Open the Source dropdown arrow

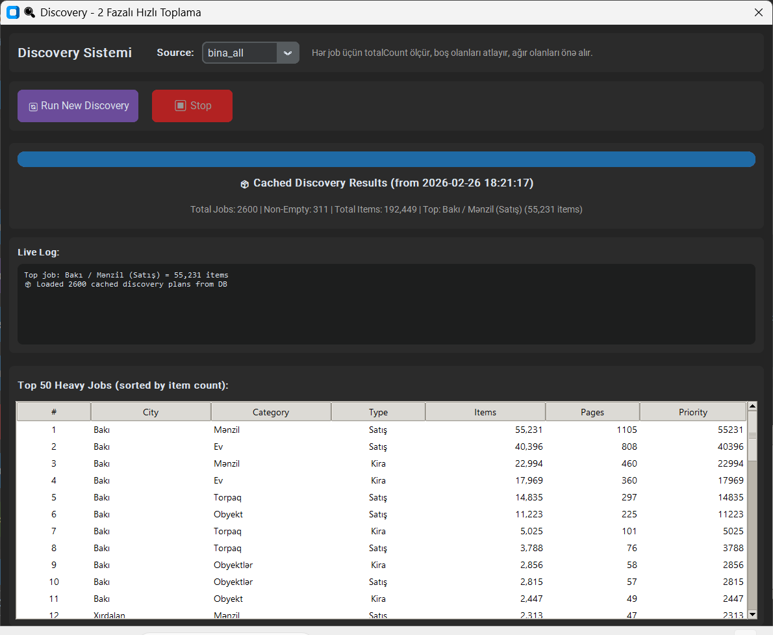(288, 53)
